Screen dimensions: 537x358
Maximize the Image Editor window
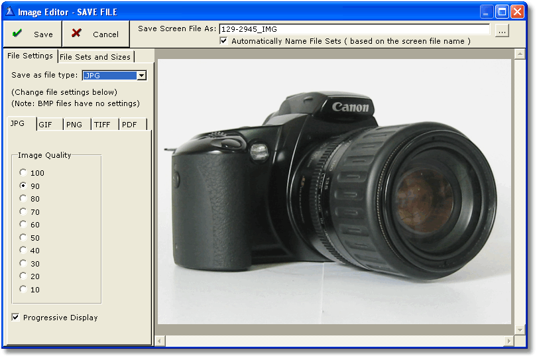tap(502, 12)
